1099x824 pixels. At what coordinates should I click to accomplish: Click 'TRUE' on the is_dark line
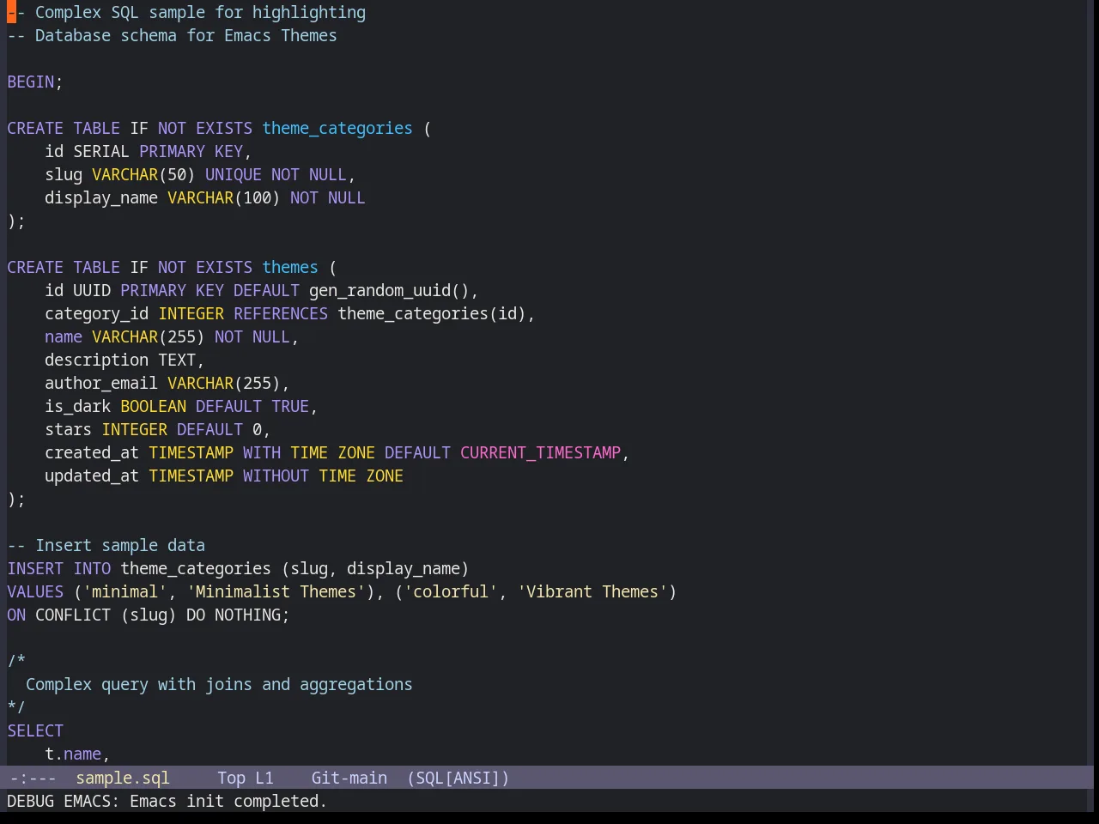click(290, 406)
